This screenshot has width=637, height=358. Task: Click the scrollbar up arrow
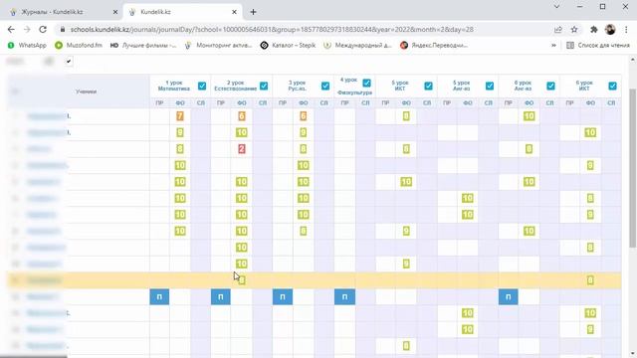pos(633,60)
